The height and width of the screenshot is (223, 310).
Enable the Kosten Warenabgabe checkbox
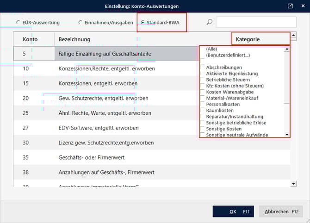(202, 92)
